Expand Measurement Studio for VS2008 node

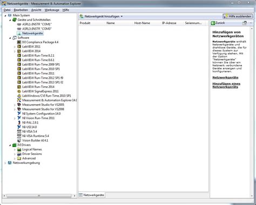(x=15, y=110)
